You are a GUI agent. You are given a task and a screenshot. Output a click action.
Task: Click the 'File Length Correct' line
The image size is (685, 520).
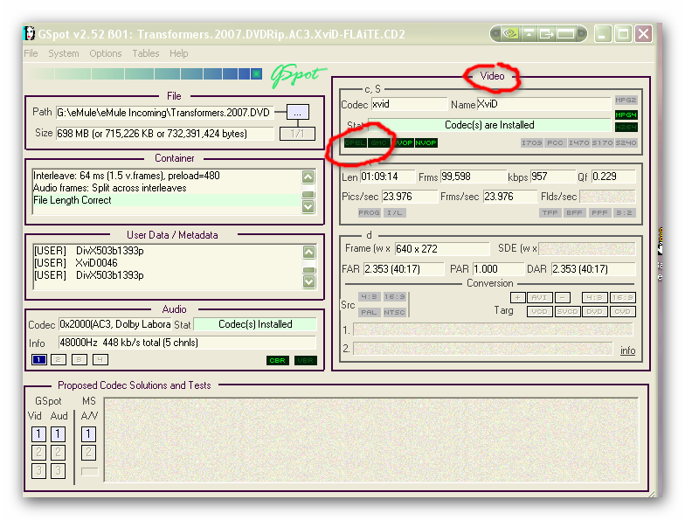click(72, 200)
